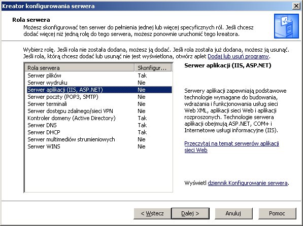The image size is (303, 226).
Task: Click the Dalej > button
Action: (190, 213)
